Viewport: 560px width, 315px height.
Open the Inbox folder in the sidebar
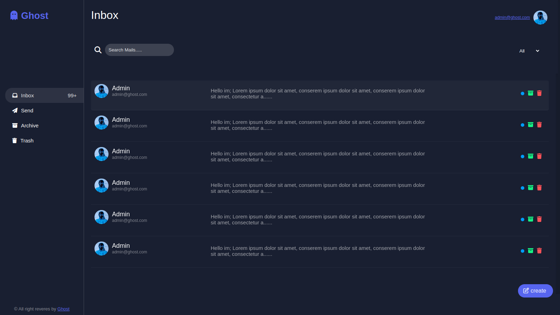[44, 96]
